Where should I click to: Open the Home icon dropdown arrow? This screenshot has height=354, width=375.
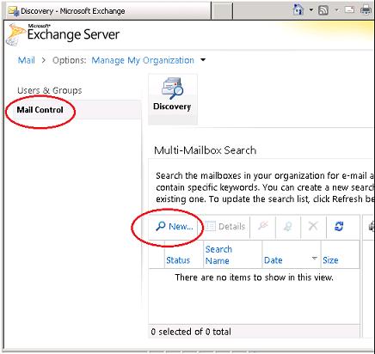coord(311,10)
